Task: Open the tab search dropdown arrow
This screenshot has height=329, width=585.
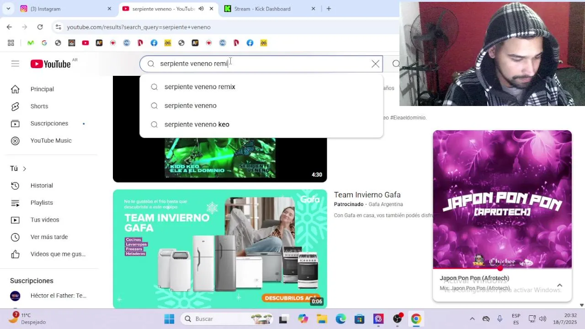Action: click(x=8, y=9)
